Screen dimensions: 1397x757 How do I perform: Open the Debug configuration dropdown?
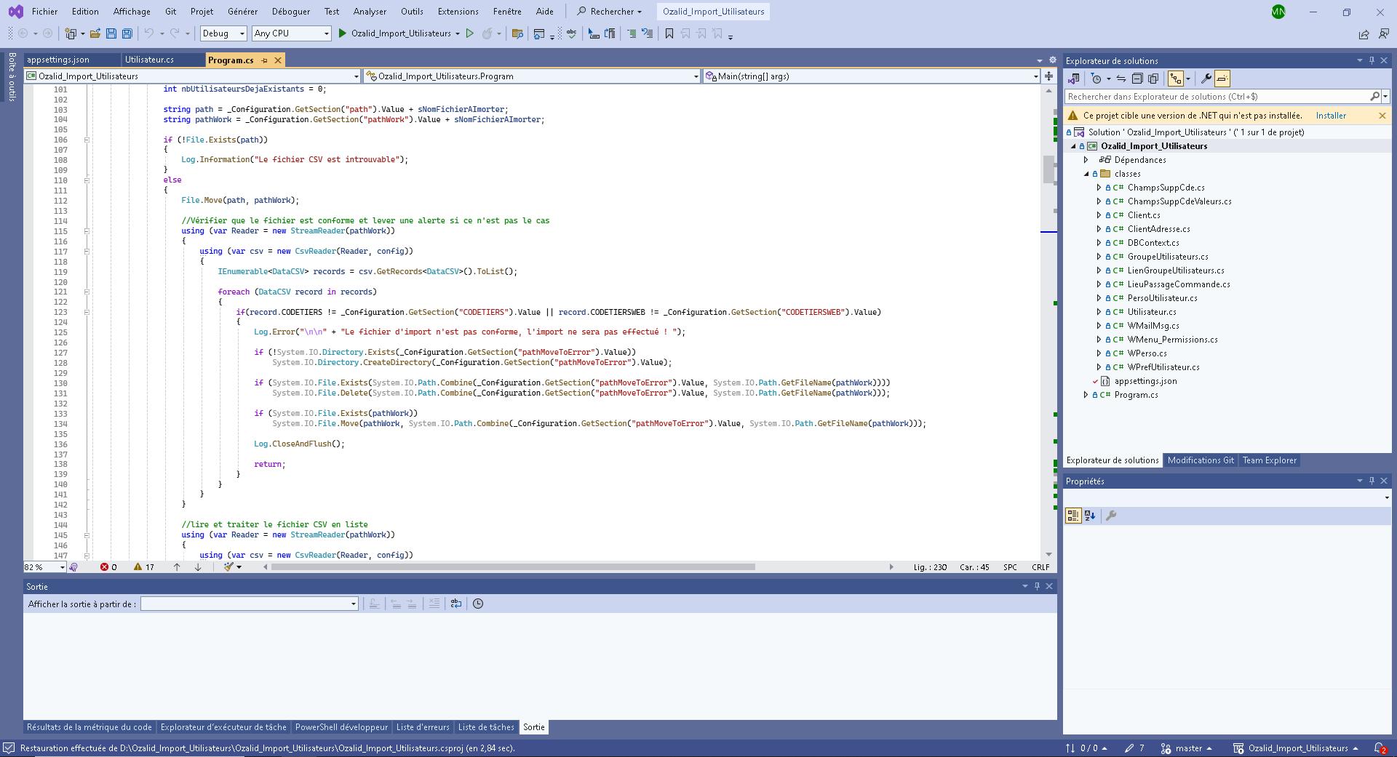(x=223, y=33)
